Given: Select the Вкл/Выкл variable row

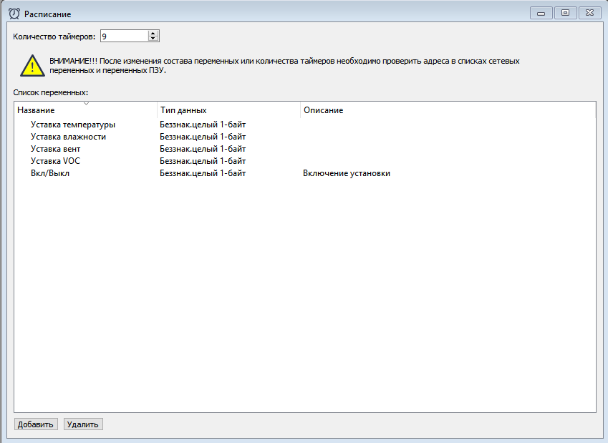Looking at the screenshot, I should pyautogui.click(x=50, y=172).
